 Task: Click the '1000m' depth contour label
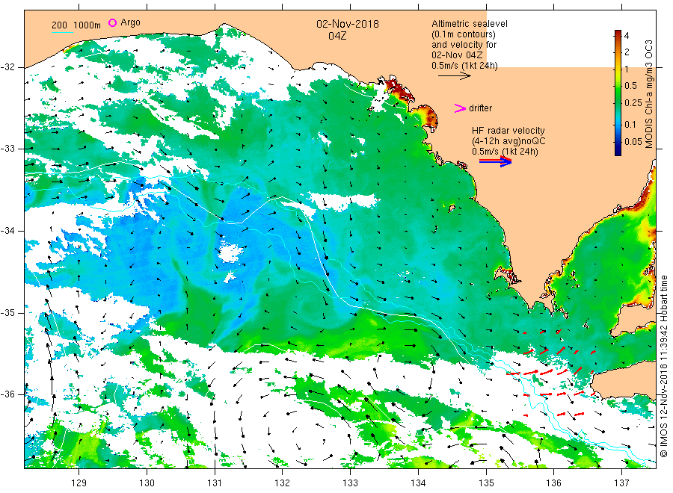click(87, 25)
